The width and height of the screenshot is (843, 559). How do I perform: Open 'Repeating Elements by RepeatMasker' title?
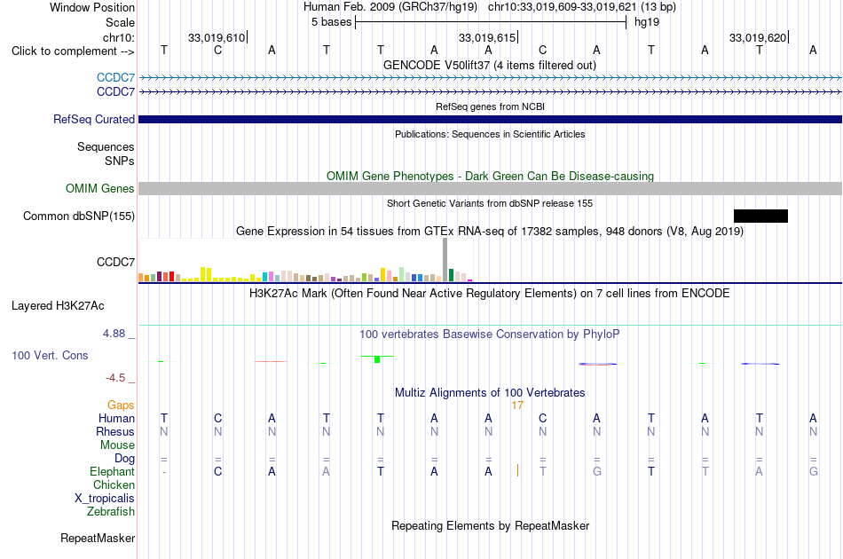pyautogui.click(x=490, y=525)
